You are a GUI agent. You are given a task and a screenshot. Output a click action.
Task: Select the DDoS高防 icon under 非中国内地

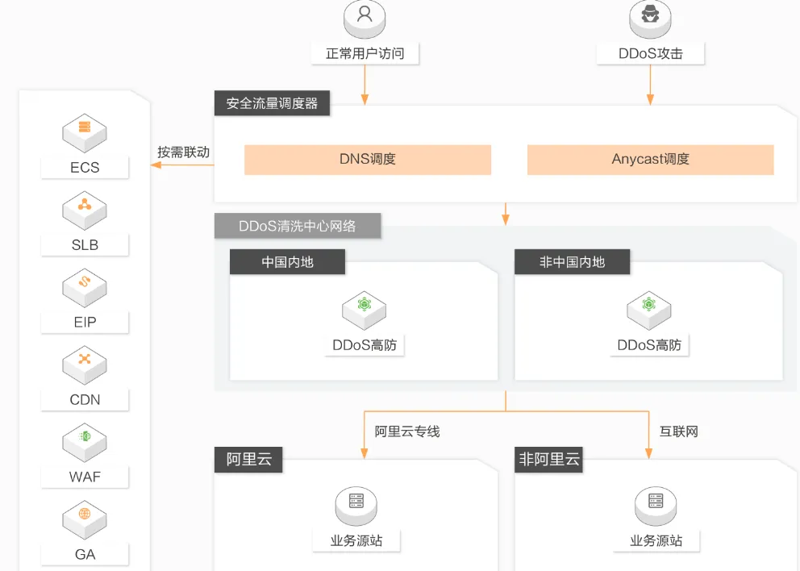649,311
